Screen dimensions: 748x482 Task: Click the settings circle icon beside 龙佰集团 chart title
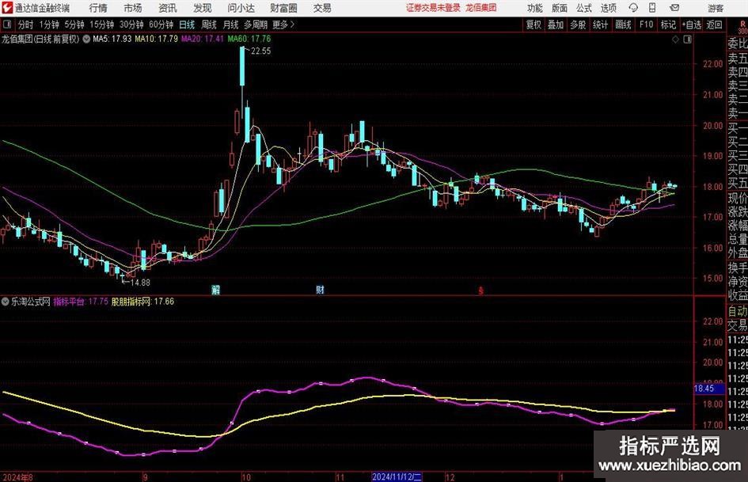86,38
